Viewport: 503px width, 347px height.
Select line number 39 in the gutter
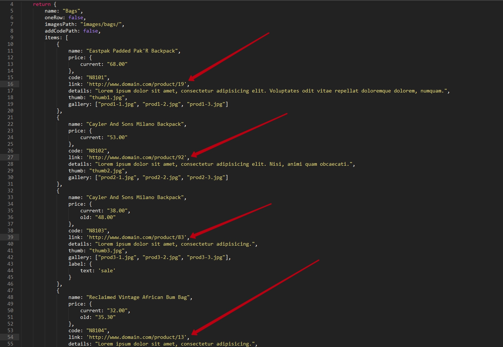(x=10, y=237)
